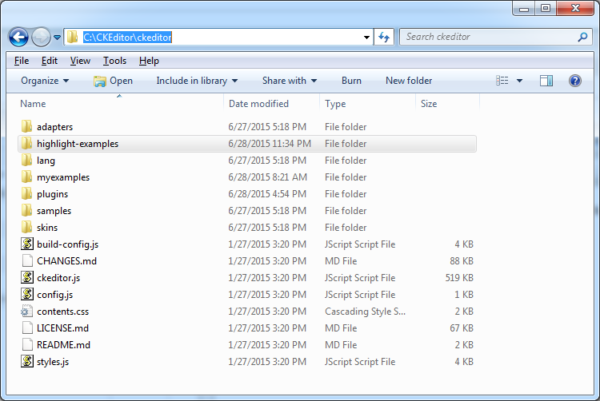Change view with the view icon
Image resolution: width=600 pixels, height=401 pixels.
pos(502,81)
